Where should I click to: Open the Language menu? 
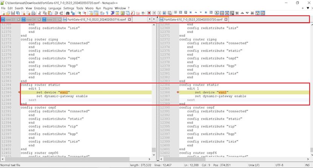(55, 8)
